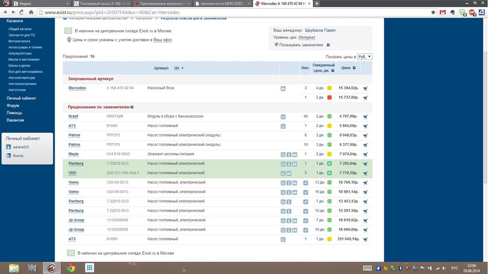This screenshot has height=274, width=495.
Task: Open a new browser tab
Action: [x=317, y=3]
